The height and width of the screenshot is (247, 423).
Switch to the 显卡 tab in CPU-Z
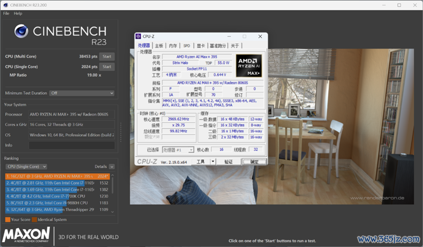pyautogui.click(x=201, y=45)
